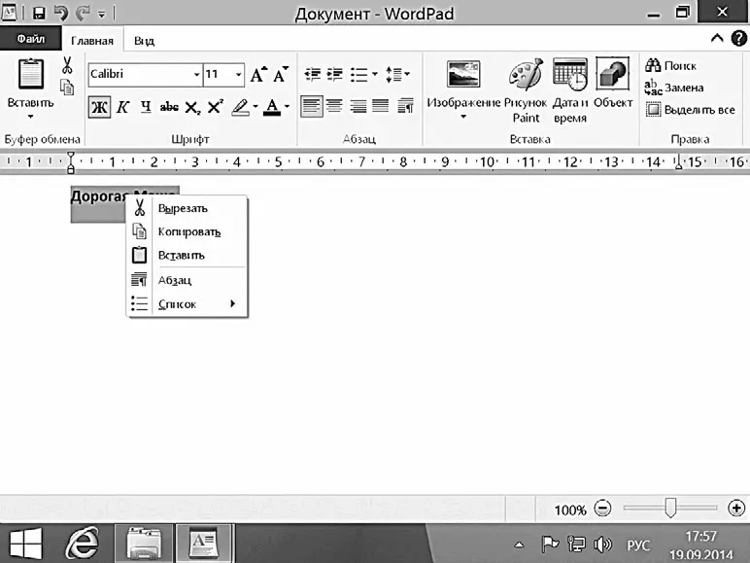Collapse the ribbon with the chevron arrow
The image size is (750, 563).
(717, 38)
